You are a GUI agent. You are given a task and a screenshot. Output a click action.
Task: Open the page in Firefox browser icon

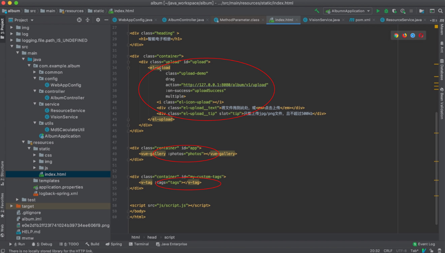(x=404, y=35)
